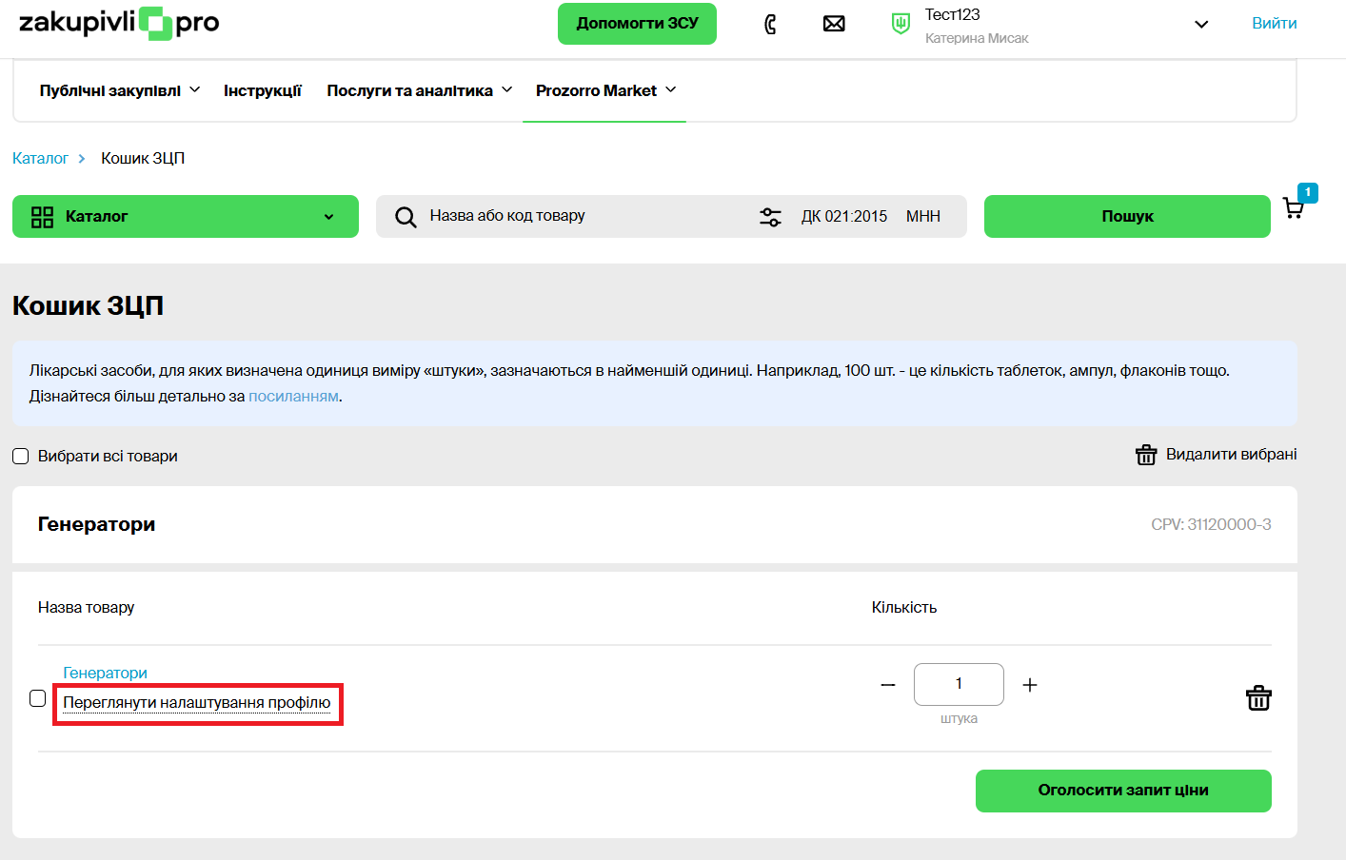
Task: Tick the 'Вибрати всі товари' checkbox
Action: point(21,457)
